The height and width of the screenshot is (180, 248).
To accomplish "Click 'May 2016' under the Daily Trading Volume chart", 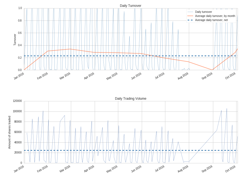I will (x=112, y=169).
